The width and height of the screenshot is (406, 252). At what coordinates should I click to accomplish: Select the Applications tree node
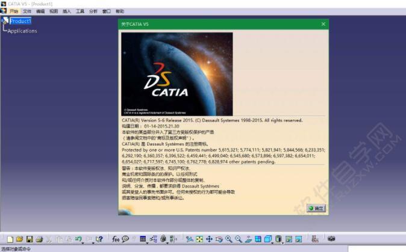(22, 31)
